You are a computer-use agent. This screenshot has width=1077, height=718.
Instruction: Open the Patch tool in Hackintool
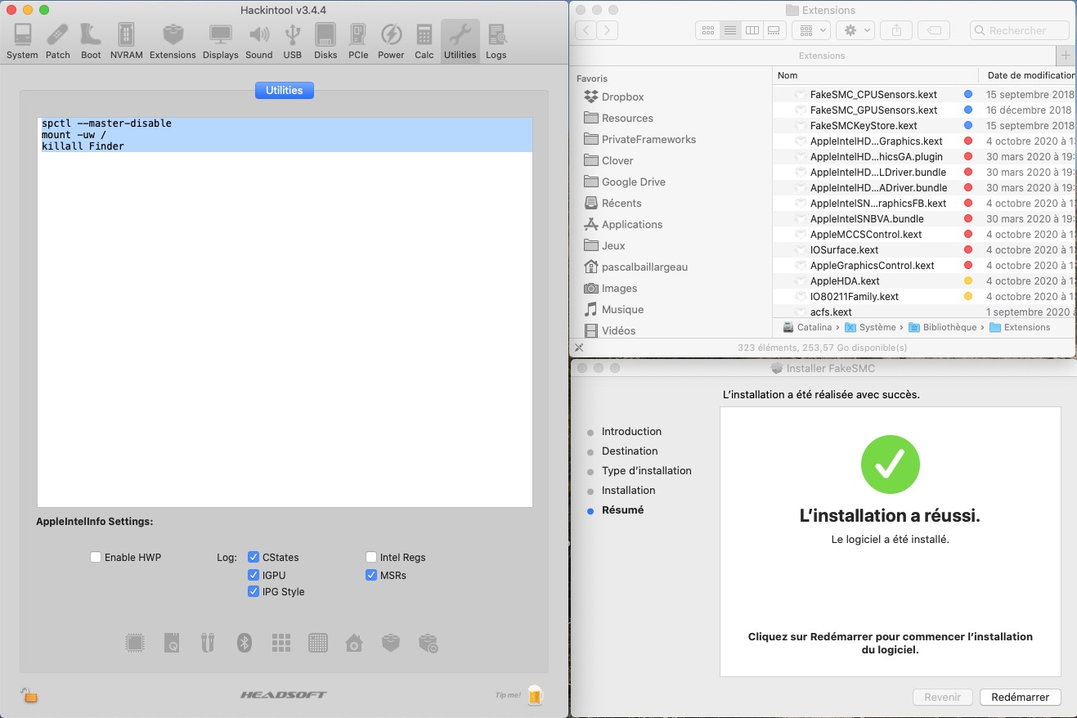[x=57, y=41]
